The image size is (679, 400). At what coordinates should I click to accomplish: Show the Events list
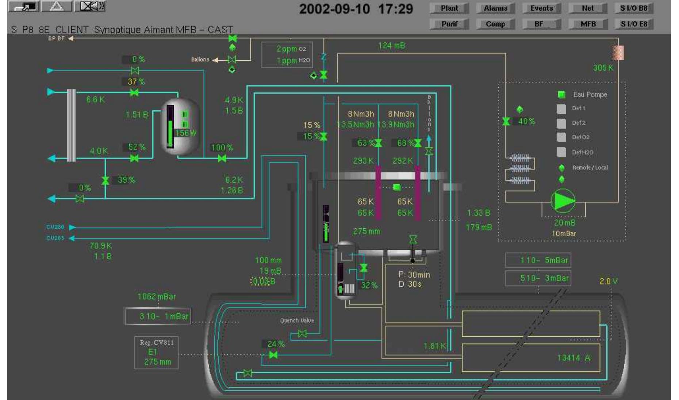(x=542, y=8)
